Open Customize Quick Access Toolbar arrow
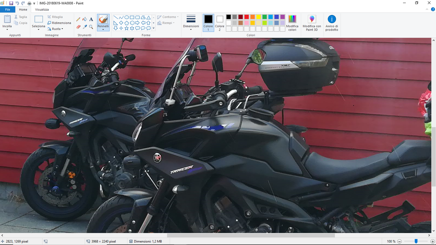 34,3
